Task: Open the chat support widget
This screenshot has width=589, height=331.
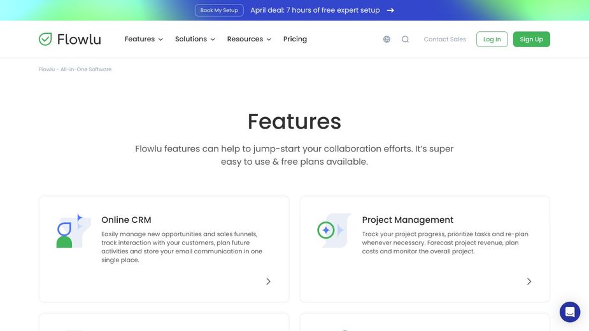Action: tap(569, 312)
